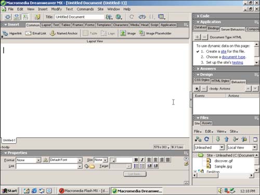Open Code Navigation braces icon
This screenshot has height=195, width=260.
pyautogui.click(x=152, y=17)
